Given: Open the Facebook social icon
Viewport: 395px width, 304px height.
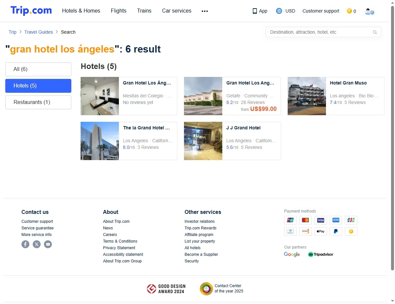Looking at the screenshot, I should click(x=25, y=244).
